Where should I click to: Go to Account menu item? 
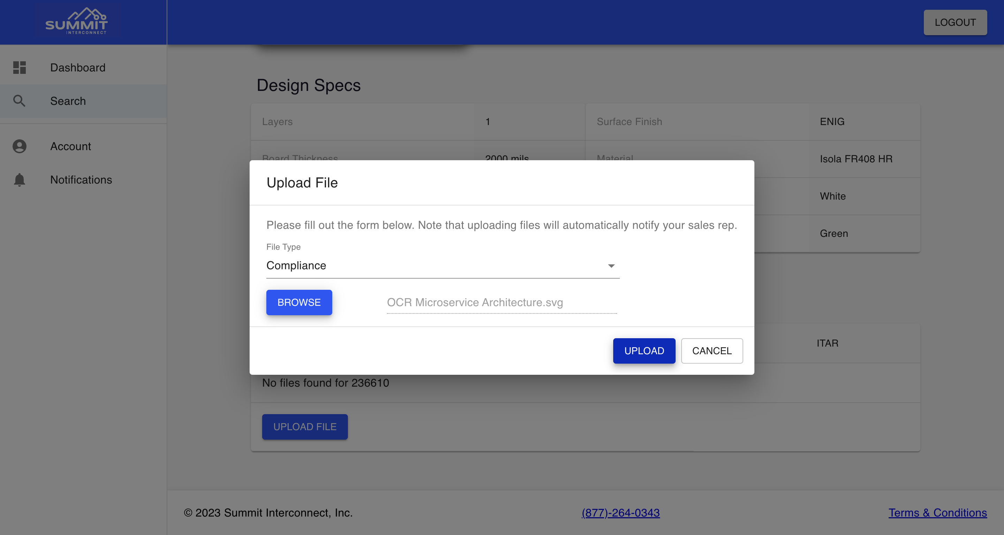[x=83, y=146]
